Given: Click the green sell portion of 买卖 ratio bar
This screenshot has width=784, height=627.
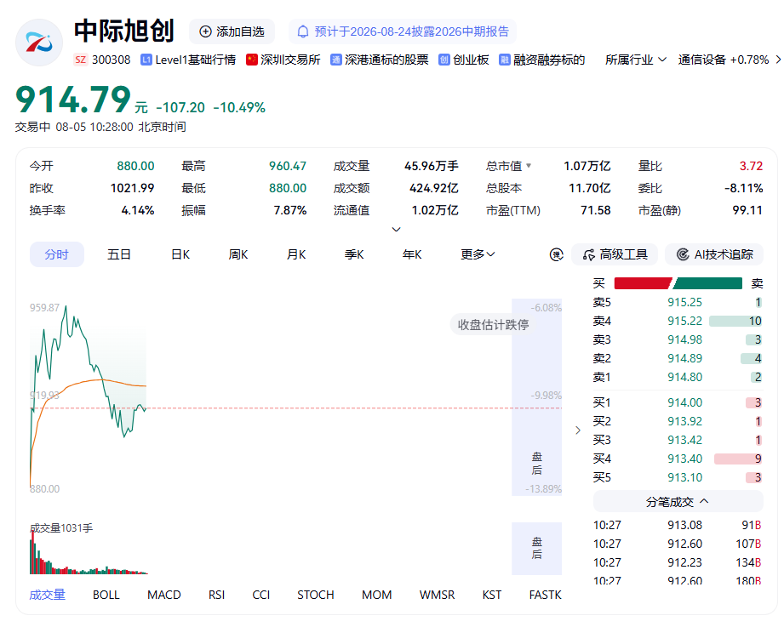Looking at the screenshot, I should point(708,284).
